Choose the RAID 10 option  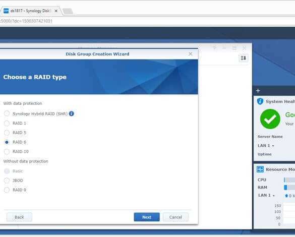[x=7, y=152]
